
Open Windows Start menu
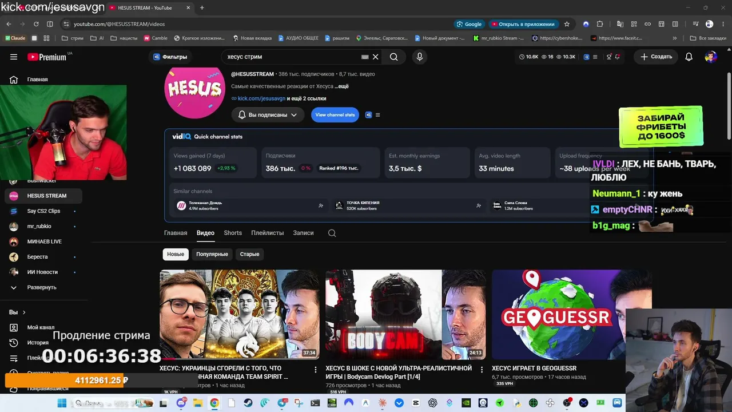[x=62, y=403]
